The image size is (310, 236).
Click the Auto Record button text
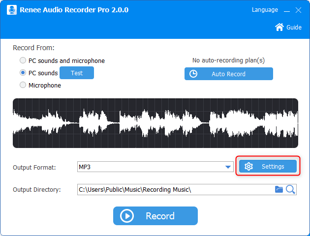[228, 74]
